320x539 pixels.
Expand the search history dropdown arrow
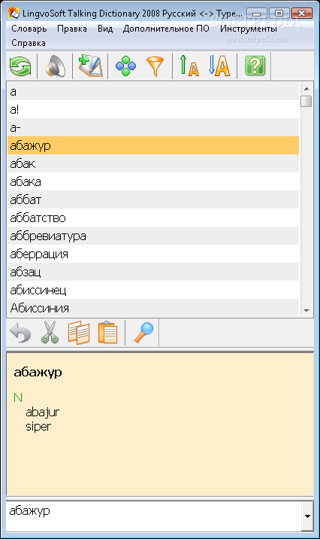(307, 516)
